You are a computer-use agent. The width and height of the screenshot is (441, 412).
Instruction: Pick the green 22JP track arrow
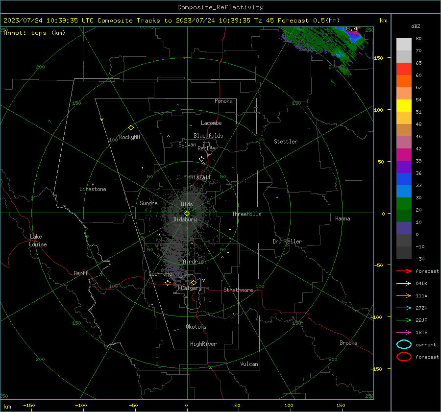tap(404, 320)
